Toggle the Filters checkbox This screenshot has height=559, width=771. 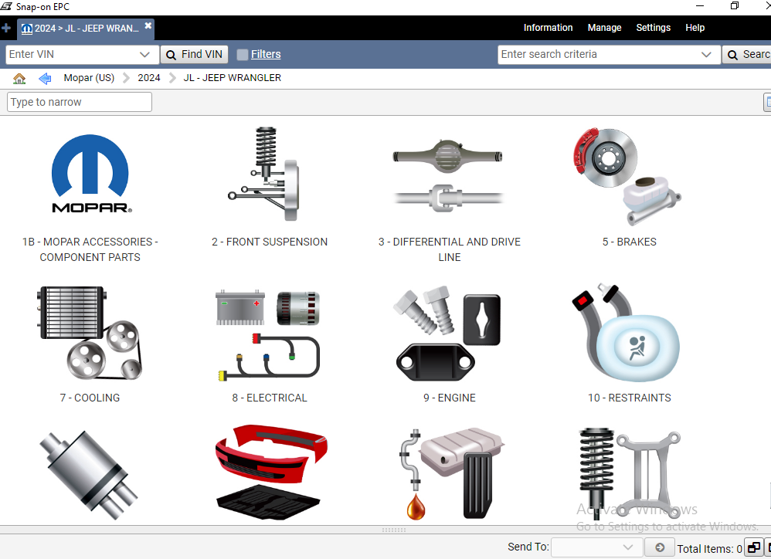click(243, 55)
